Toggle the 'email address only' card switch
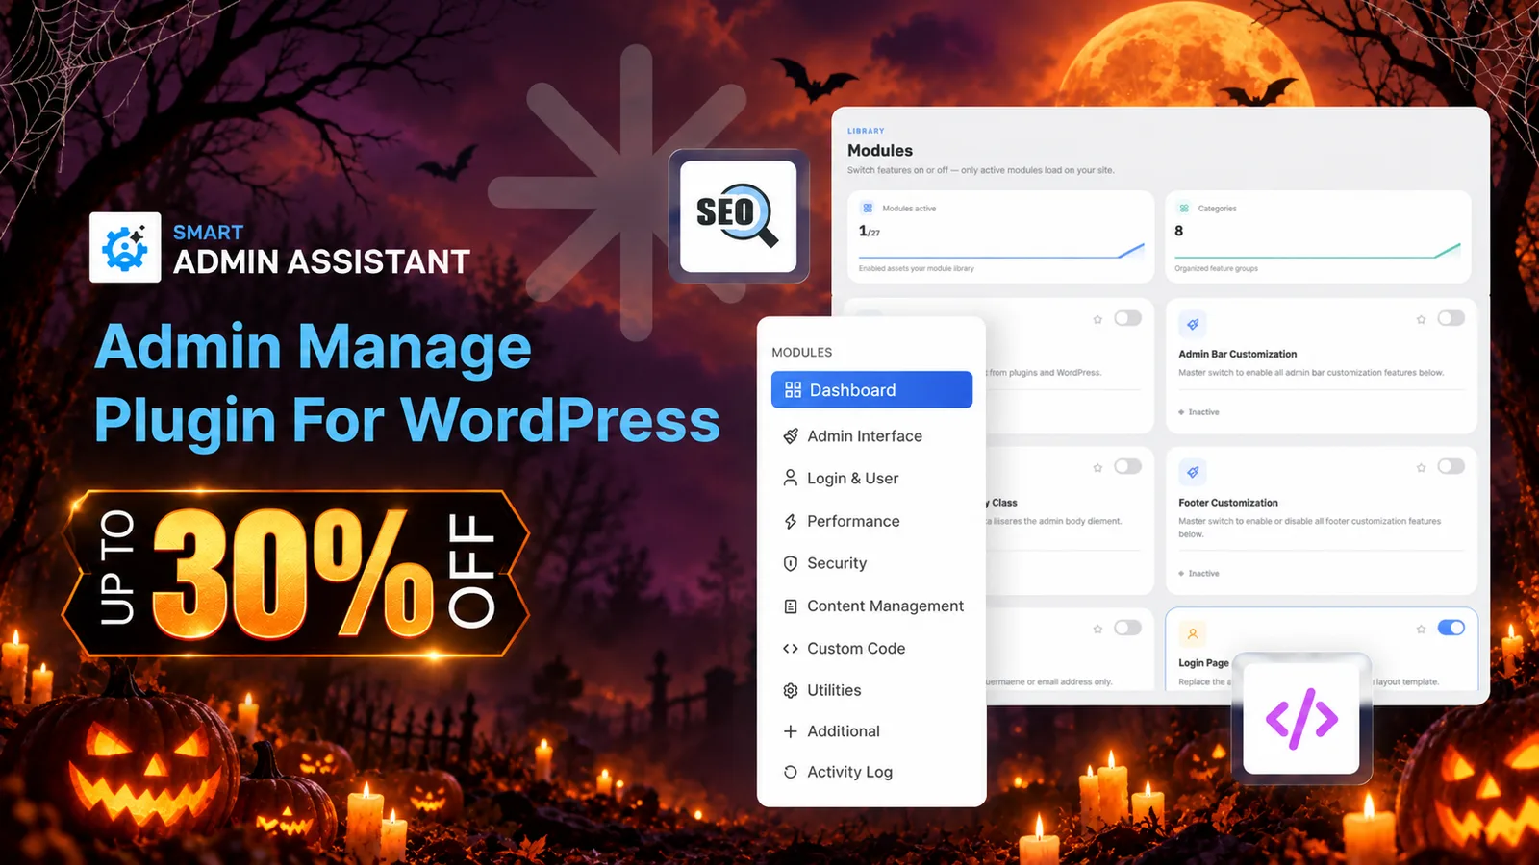Image resolution: width=1539 pixels, height=865 pixels. (x=1127, y=628)
